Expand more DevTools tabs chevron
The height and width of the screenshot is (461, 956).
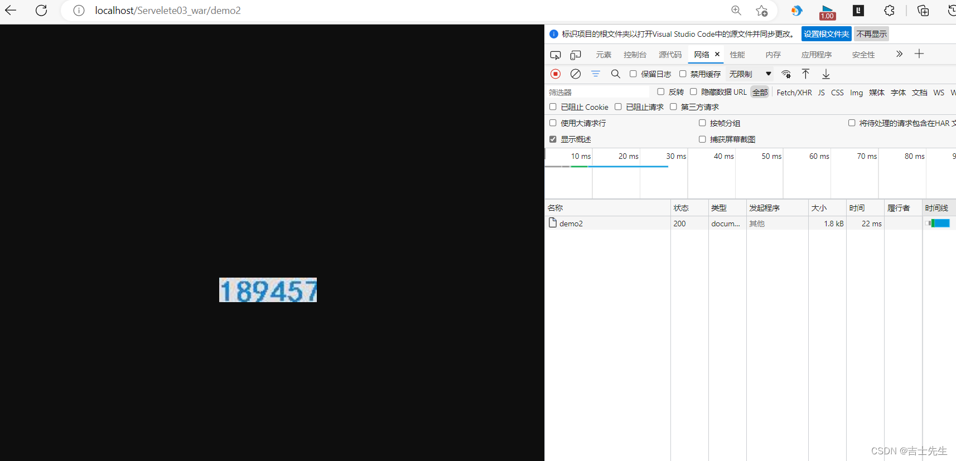tap(899, 54)
